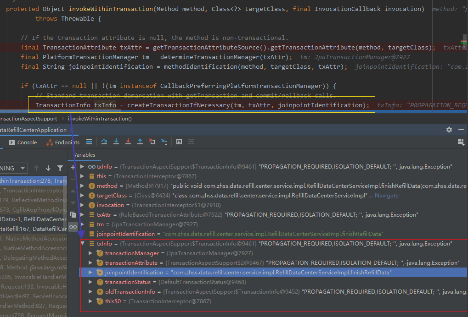Open debugger settings gear icon
The image size is (468, 317).
(x=449, y=130)
